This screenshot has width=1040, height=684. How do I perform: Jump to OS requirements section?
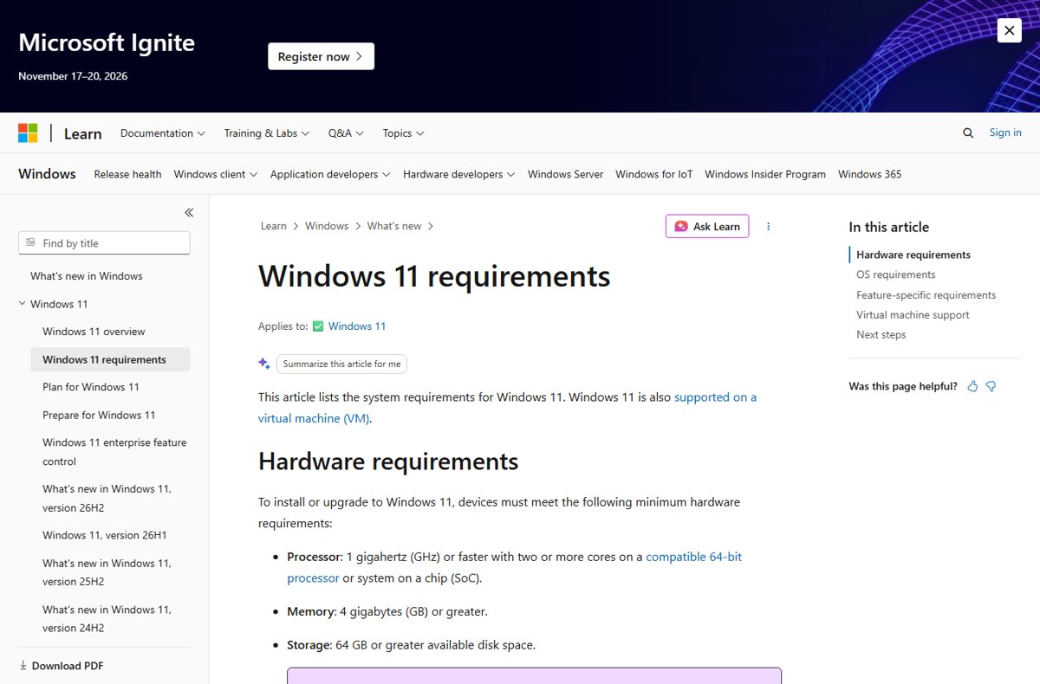[896, 274]
